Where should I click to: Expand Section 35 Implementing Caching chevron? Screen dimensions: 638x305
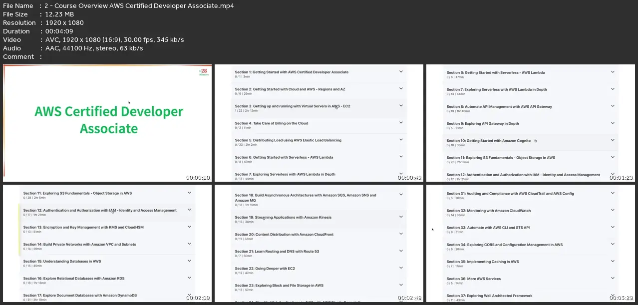(x=613, y=262)
